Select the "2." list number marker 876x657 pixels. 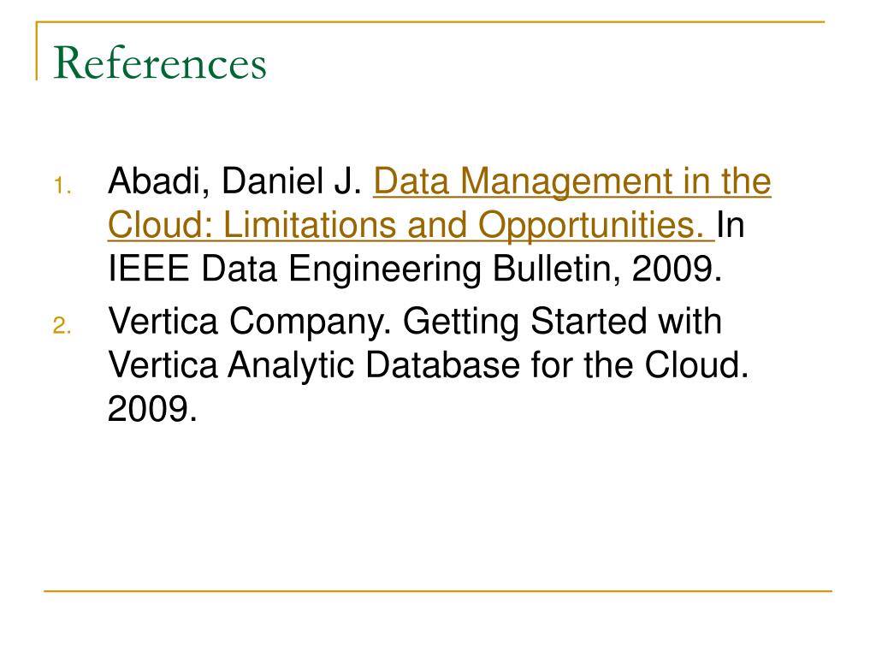point(62,325)
